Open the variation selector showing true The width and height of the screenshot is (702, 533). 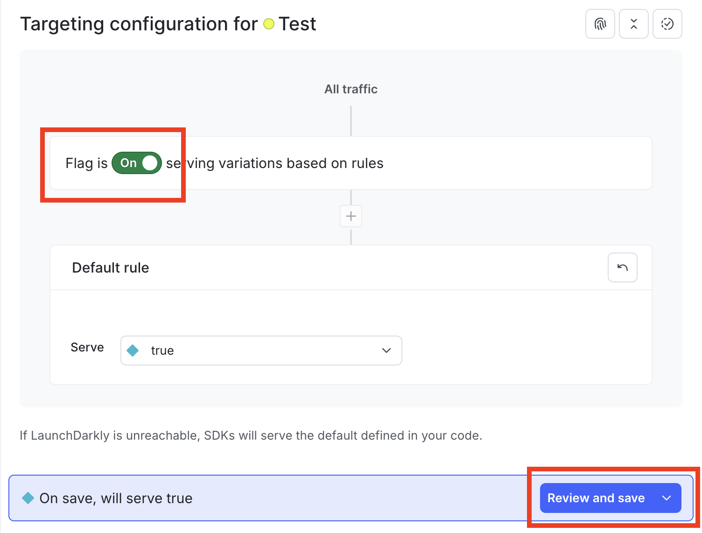[x=261, y=350]
